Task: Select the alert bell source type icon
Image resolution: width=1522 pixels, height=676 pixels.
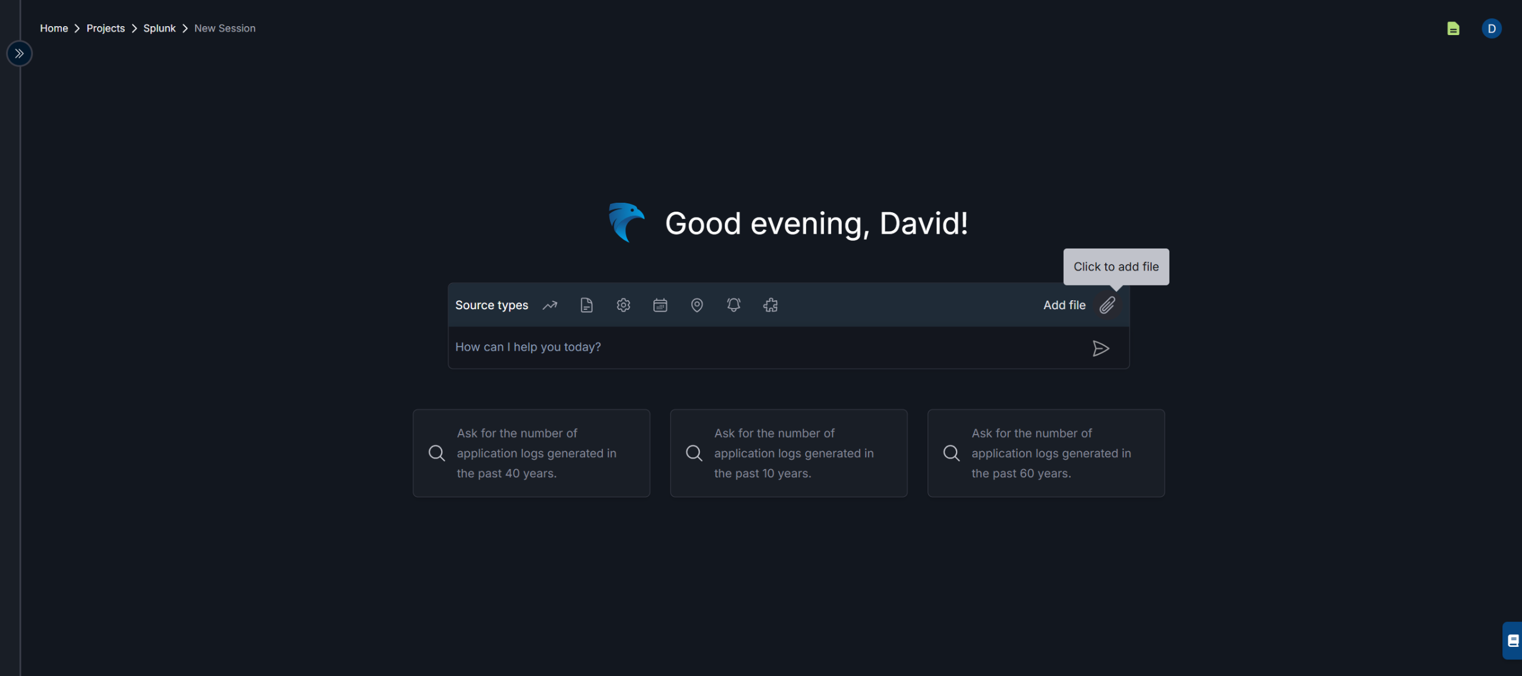Action: [x=734, y=305]
